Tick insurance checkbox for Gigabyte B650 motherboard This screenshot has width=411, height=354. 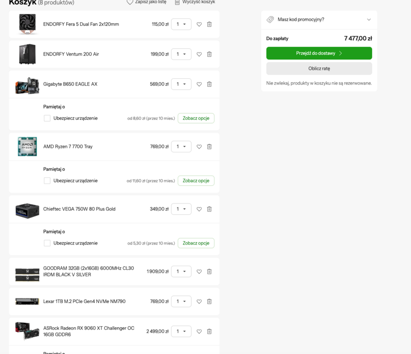47,118
